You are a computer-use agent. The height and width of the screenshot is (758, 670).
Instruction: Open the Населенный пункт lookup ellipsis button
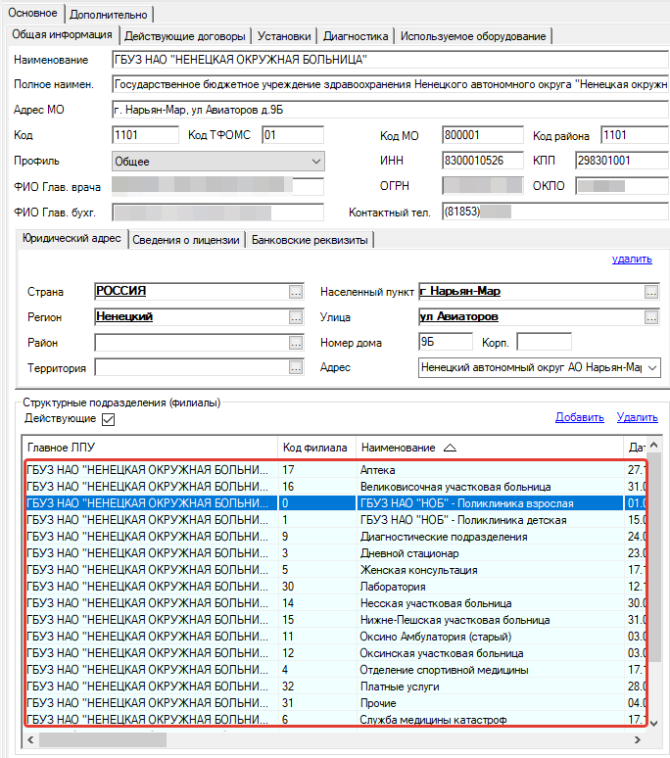click(651, 292)
